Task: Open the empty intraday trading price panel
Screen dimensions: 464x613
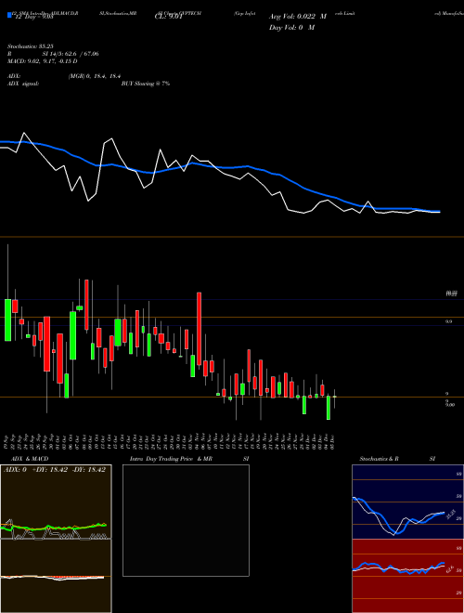Action: (x=186, y=520)
